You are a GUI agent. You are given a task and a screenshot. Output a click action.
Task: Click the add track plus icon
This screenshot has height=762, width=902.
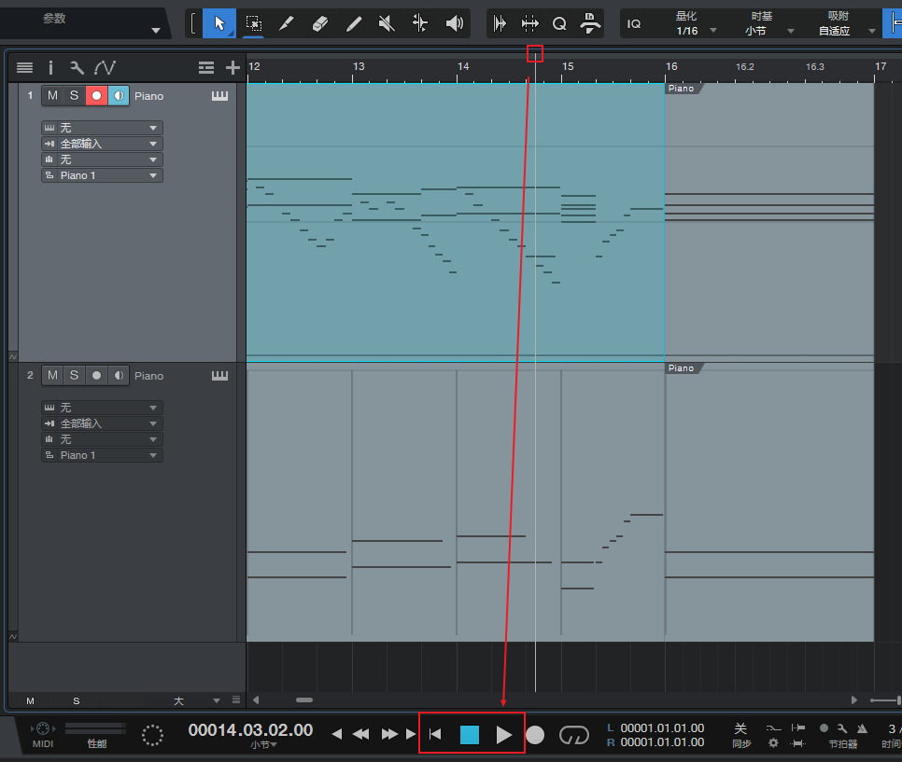coord(233,68)
